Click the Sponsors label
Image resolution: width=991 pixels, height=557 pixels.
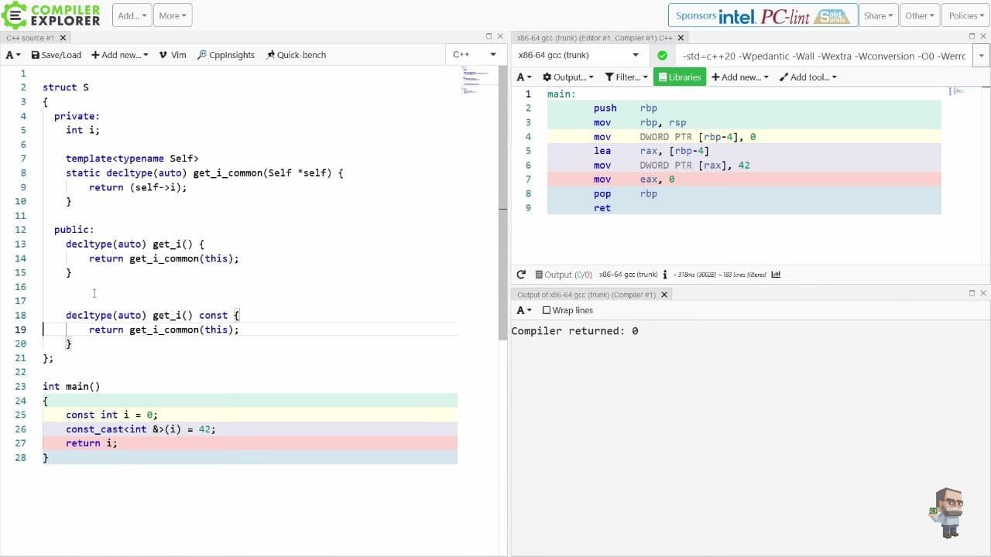695,15
